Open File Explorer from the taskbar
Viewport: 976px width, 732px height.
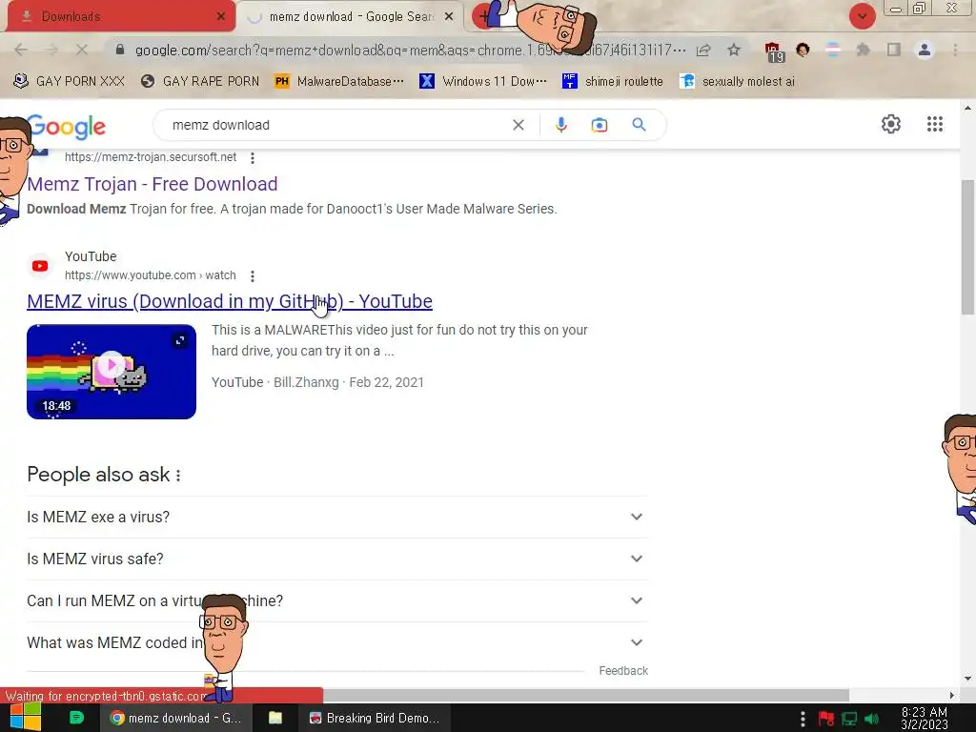[275, 718]
